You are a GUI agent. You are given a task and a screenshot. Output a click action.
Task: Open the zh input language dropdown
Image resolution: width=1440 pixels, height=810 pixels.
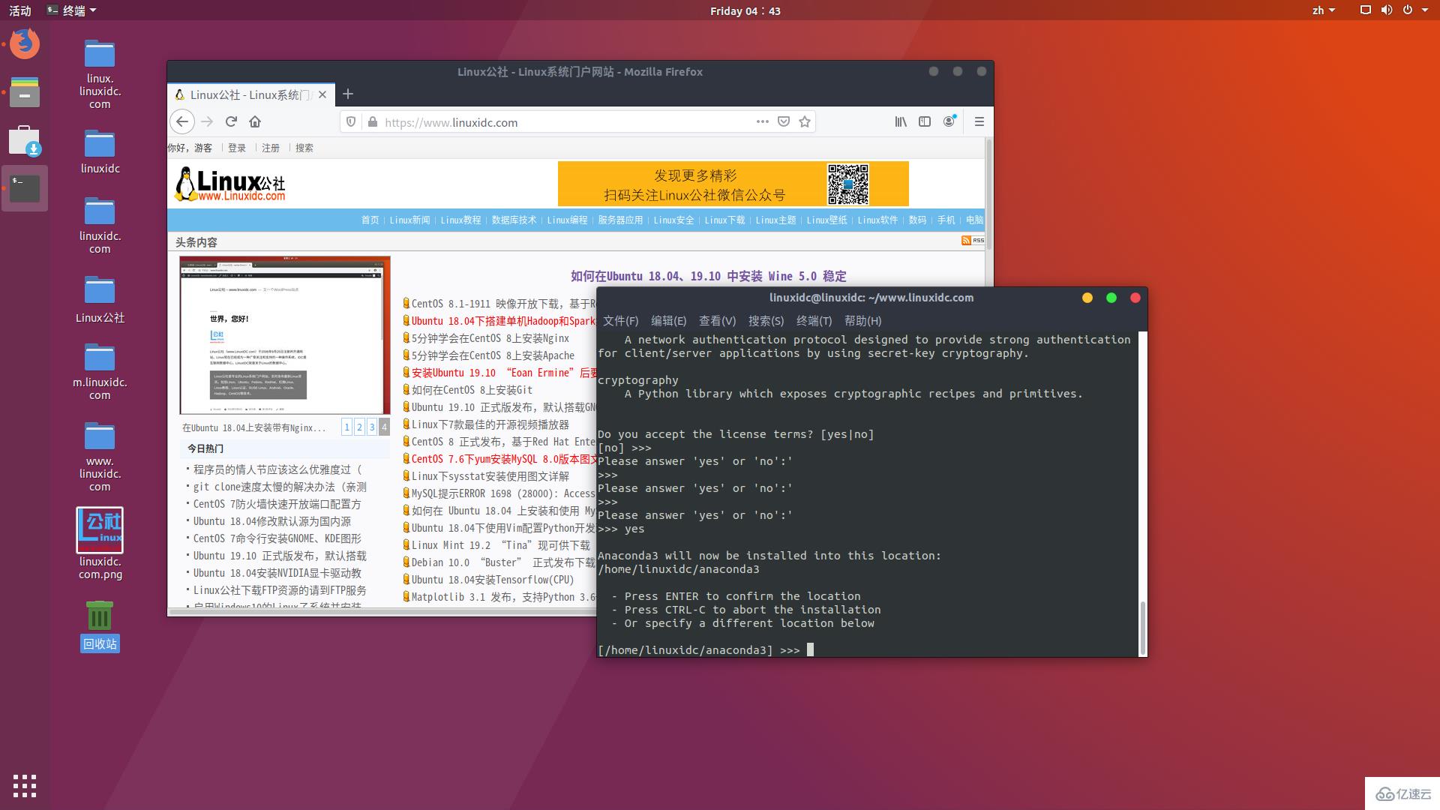coord(1324,10)
